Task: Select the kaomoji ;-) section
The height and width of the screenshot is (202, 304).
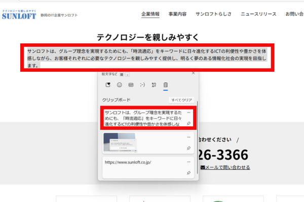Action: click(x=142, y=85)
